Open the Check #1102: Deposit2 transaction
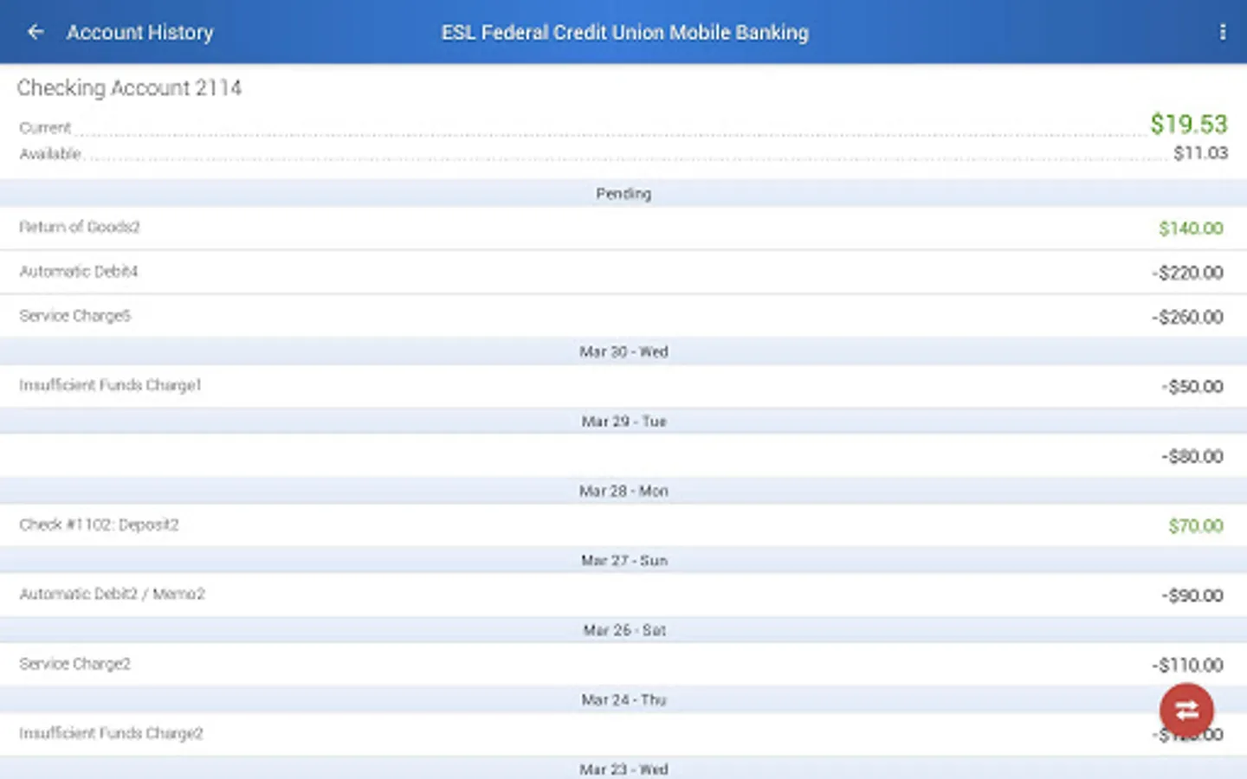Screen dimensions: 1247x779 pyautogui.click(x=623, y=525)
